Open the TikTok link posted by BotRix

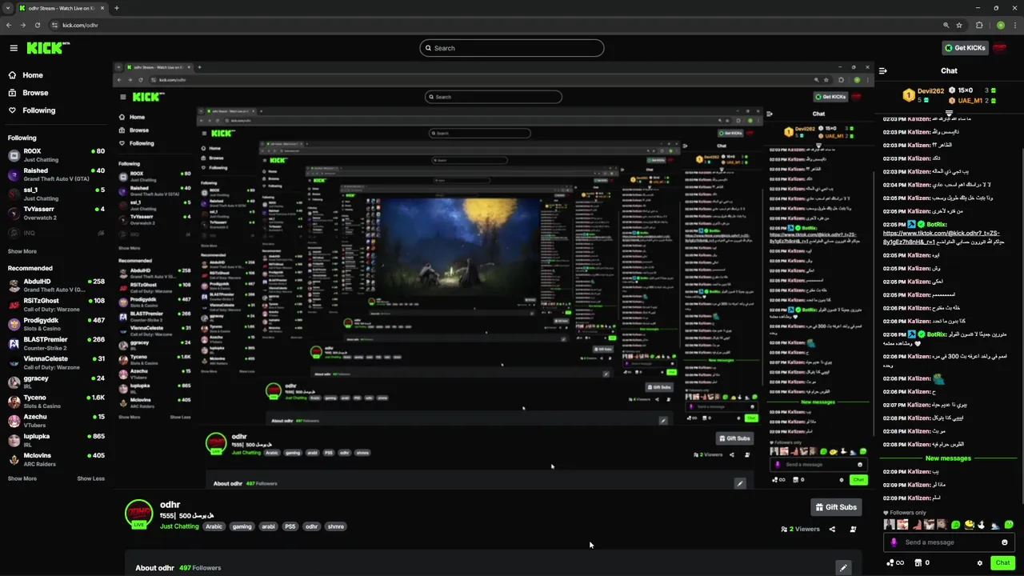point(941,237)
